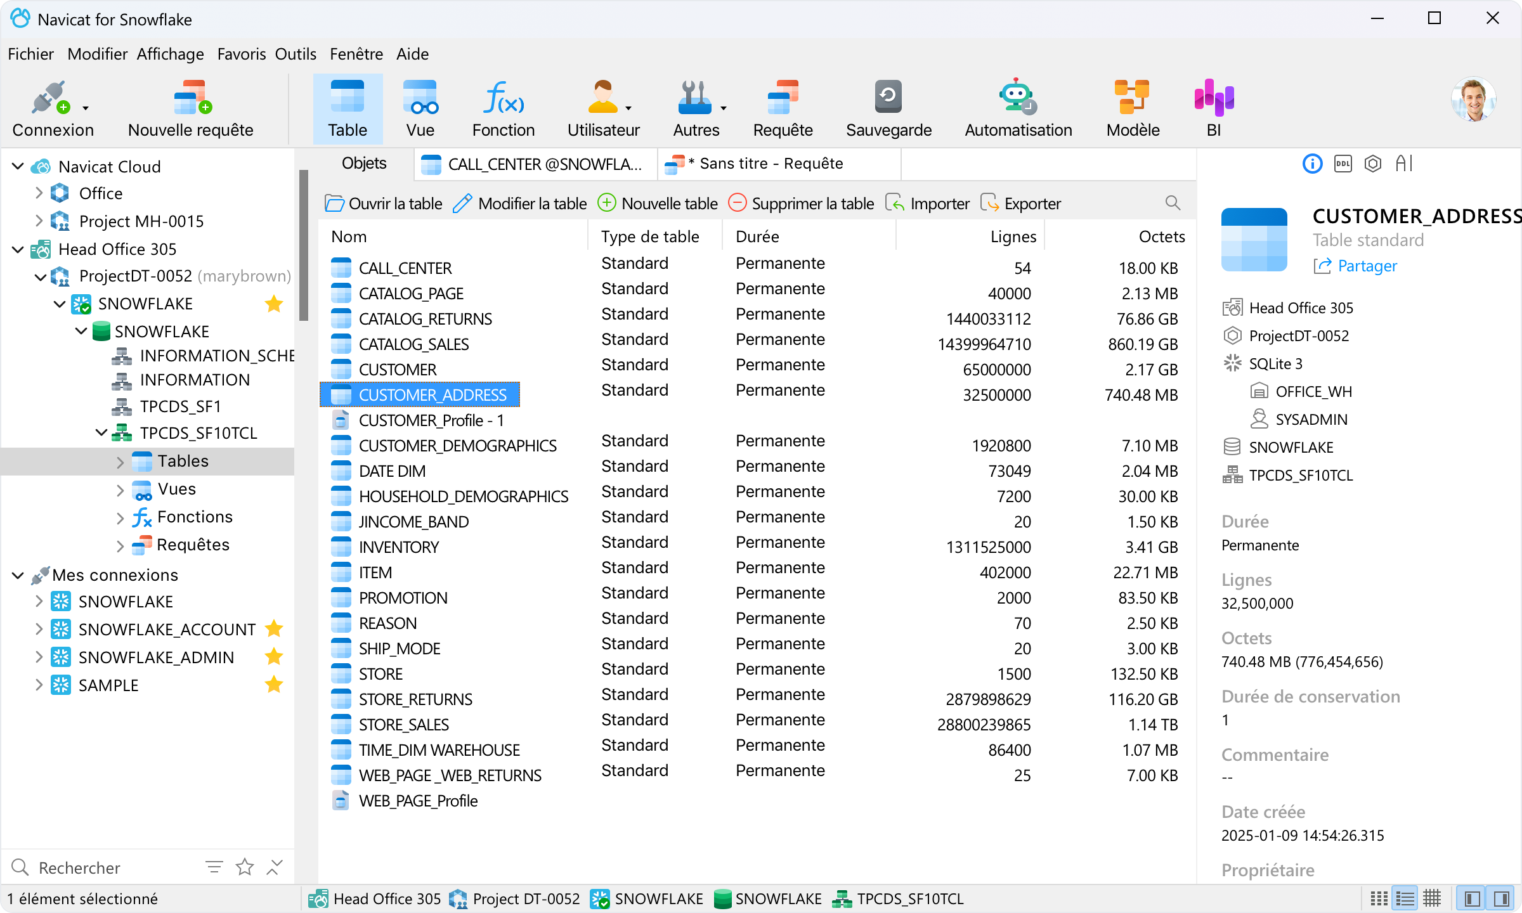Open the Fonction object list
The height and width of the screenshot is (913, 1522).
point(504,108)
